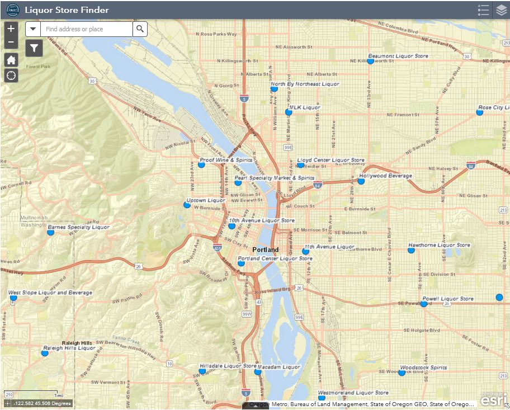Click the Forest Park label
Viewport: 510px width, 410px height.
pos(39,67)
